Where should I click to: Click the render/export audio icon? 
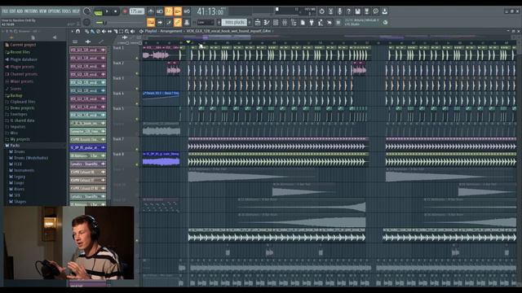pos(366,11)
